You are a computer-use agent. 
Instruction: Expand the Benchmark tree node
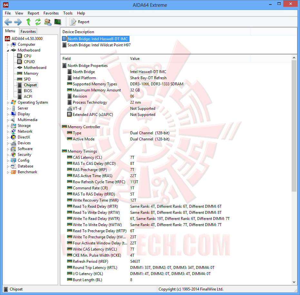pos(8,172)
